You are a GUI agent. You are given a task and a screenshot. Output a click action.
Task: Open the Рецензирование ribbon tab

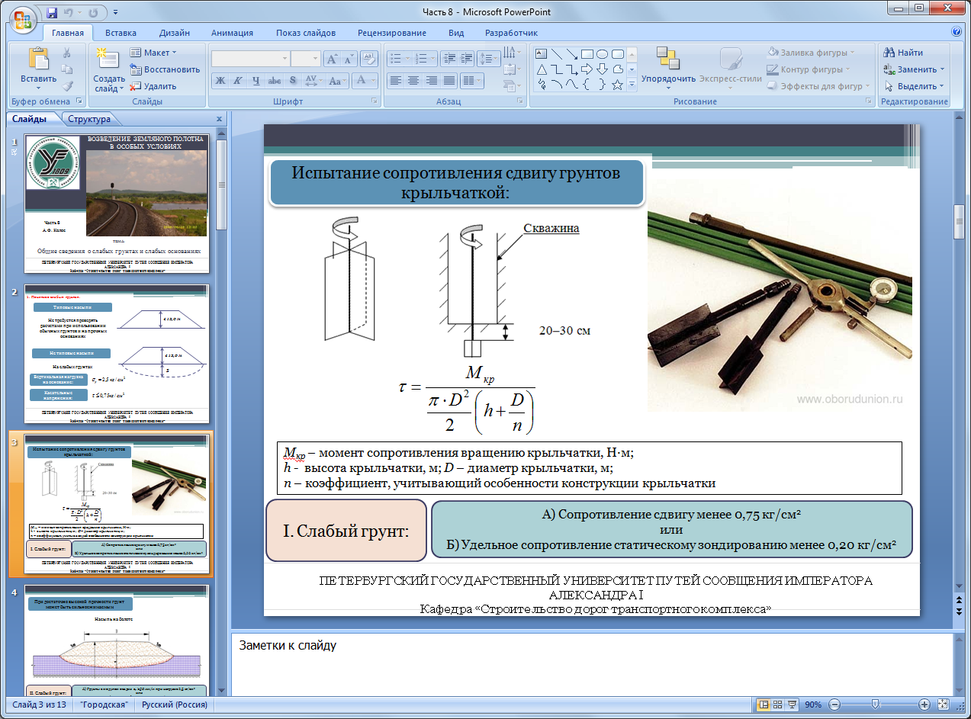392,33
